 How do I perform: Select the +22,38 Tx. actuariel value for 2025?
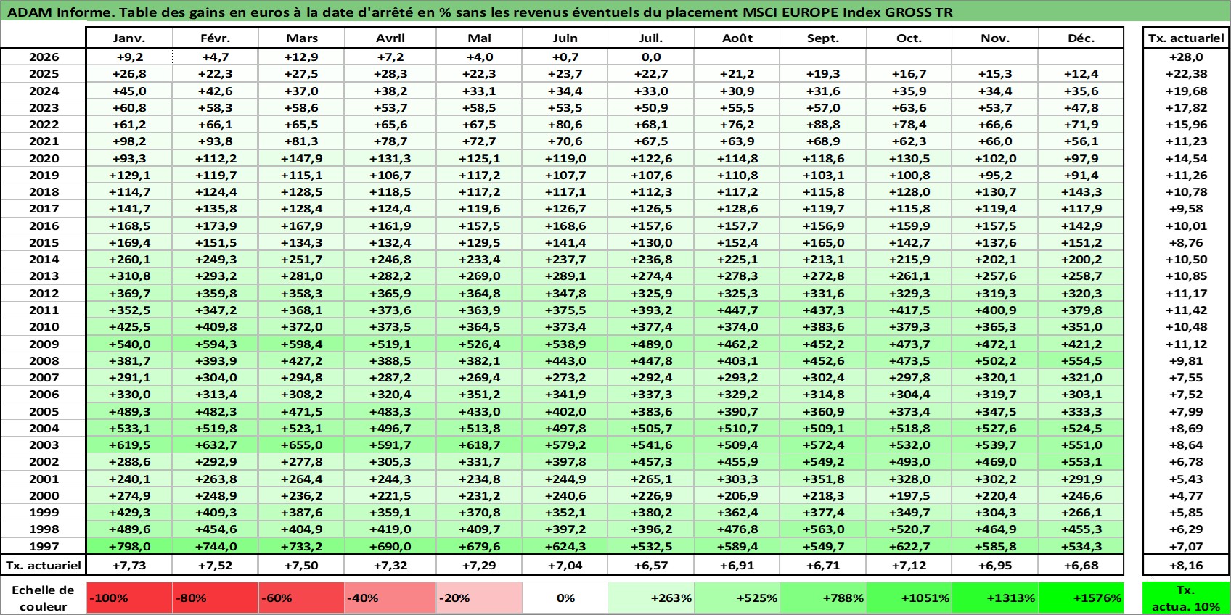point(1186,73)
